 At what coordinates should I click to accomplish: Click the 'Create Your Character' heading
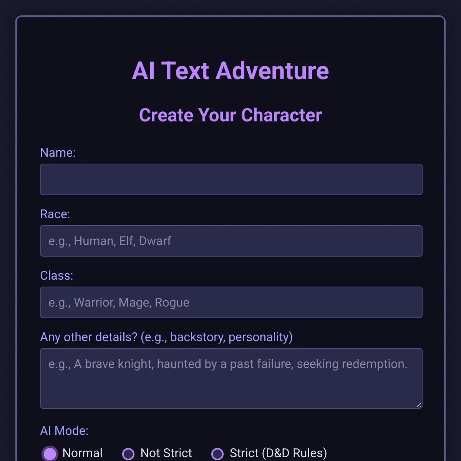click(x=230, y=115)
